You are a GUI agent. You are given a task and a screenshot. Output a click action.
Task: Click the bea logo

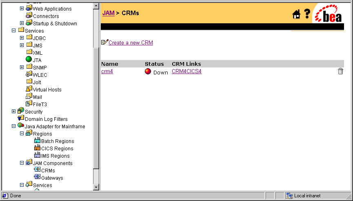click(329, 13)
